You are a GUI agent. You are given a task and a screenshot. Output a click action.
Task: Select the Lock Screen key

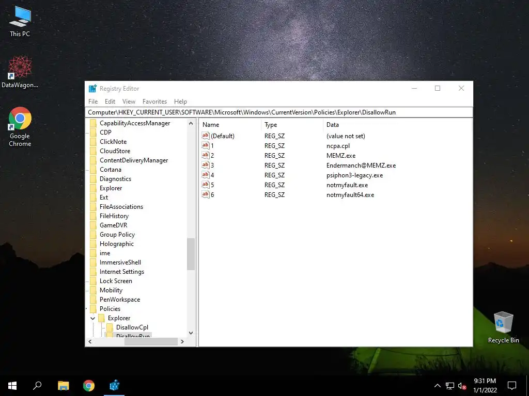pos(116,281)
